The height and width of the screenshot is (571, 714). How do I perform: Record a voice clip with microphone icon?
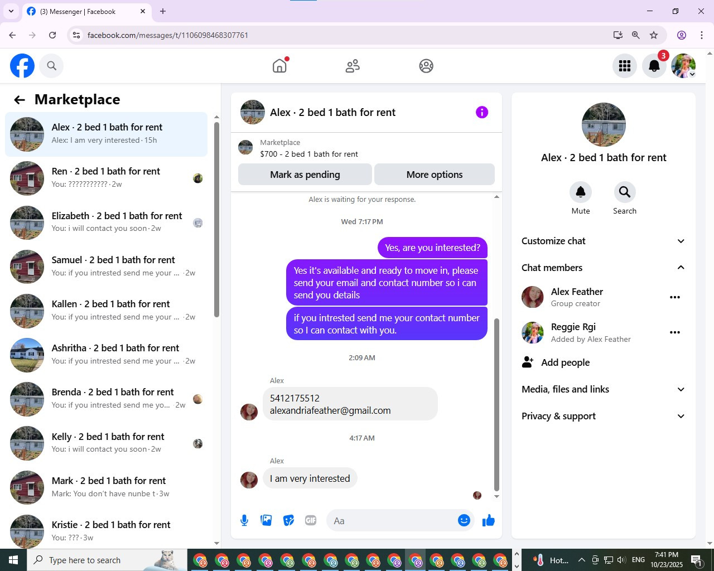click(244, 520)
